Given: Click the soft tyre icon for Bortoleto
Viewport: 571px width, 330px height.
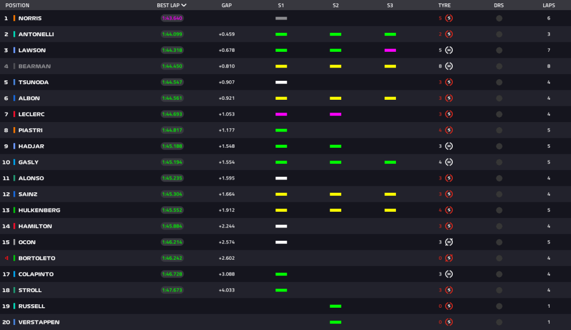Looking at the screenshot, I should coord(449,258).
